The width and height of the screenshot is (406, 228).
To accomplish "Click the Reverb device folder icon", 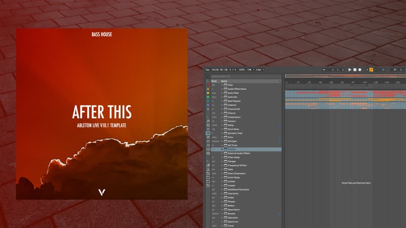I will pos(225,213).
